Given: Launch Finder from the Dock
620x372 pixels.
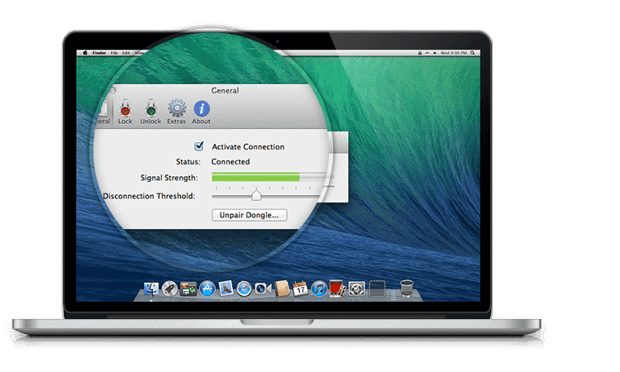Looking at the screenshot, I should pyautogui.click(x=151, y=289).
